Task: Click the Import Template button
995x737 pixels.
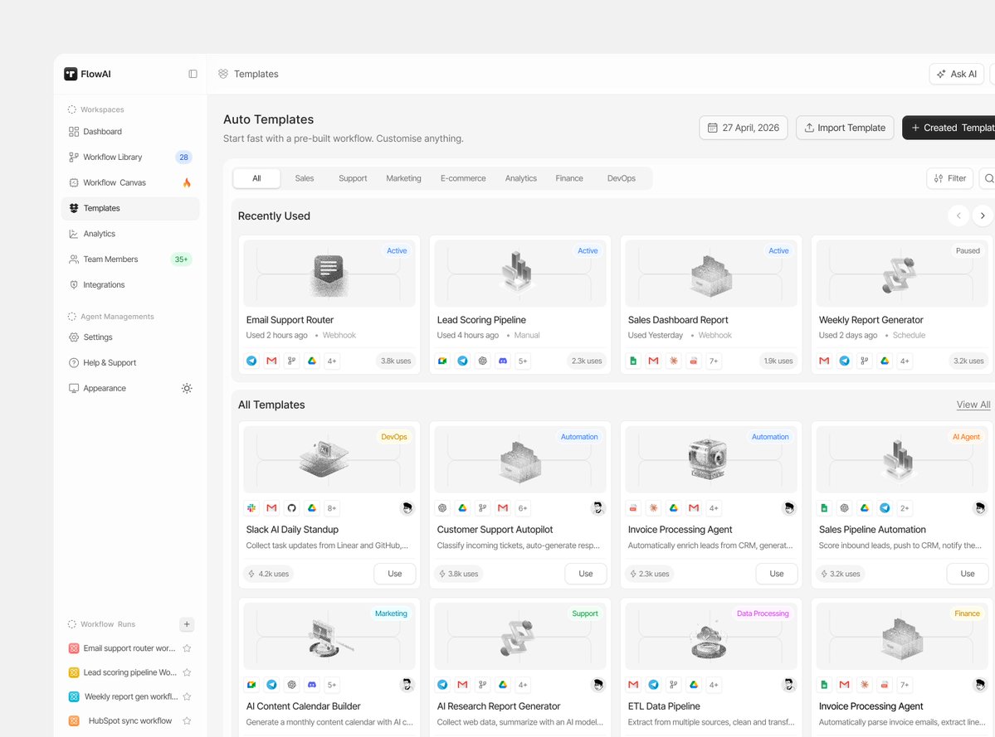Action: coord(845,128)
